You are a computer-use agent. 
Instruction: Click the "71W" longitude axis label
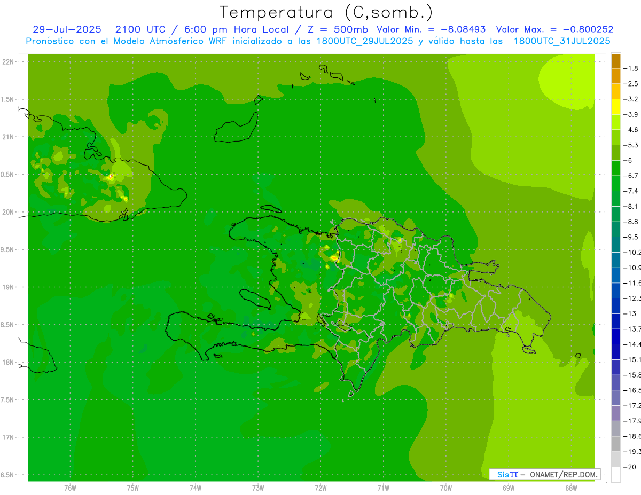coord(383,488)
